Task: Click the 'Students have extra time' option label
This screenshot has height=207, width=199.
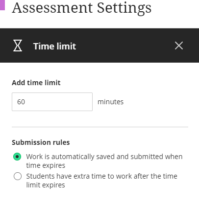Action: [x=101, y=181]
